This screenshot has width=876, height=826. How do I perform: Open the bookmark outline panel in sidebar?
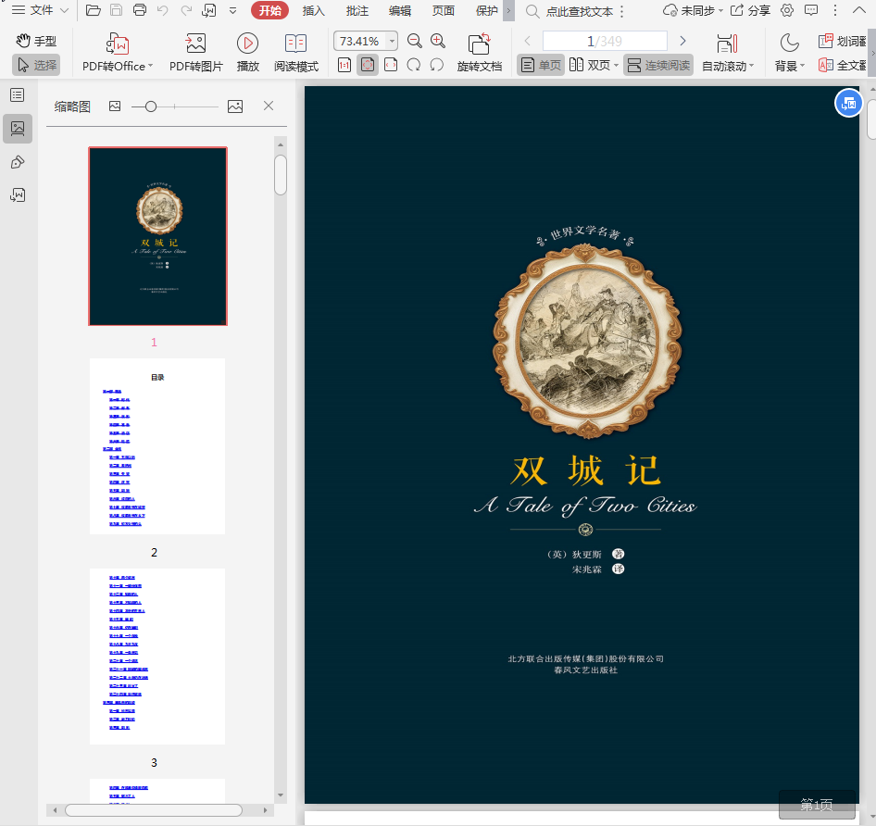click(18, 95)
